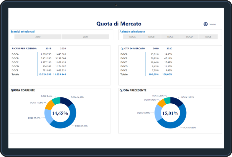Choose the DOCC company slicer

tap(170, 37)
